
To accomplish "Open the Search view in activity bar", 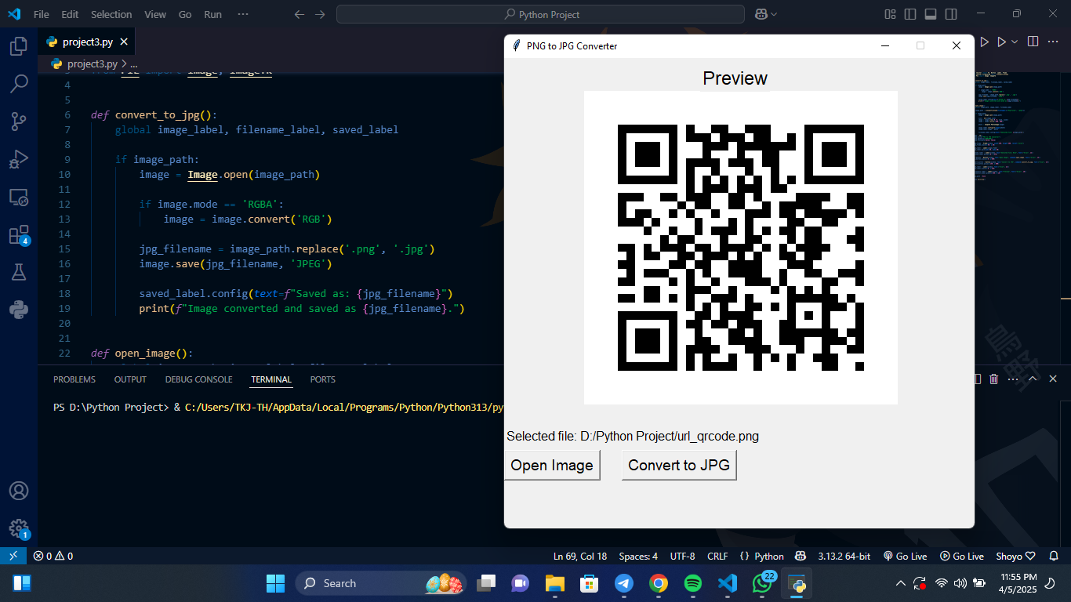I will coord(19,84).
